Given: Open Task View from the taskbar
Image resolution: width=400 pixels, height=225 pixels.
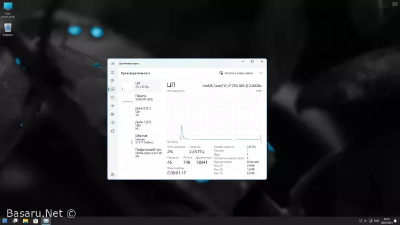Looking at the screenshot, I should tap(15, 221).
